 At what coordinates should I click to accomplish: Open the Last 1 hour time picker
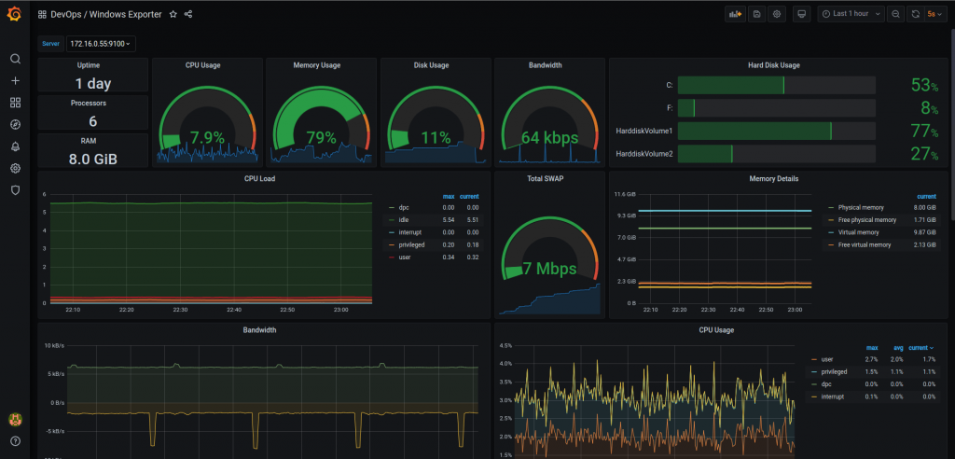851,13
